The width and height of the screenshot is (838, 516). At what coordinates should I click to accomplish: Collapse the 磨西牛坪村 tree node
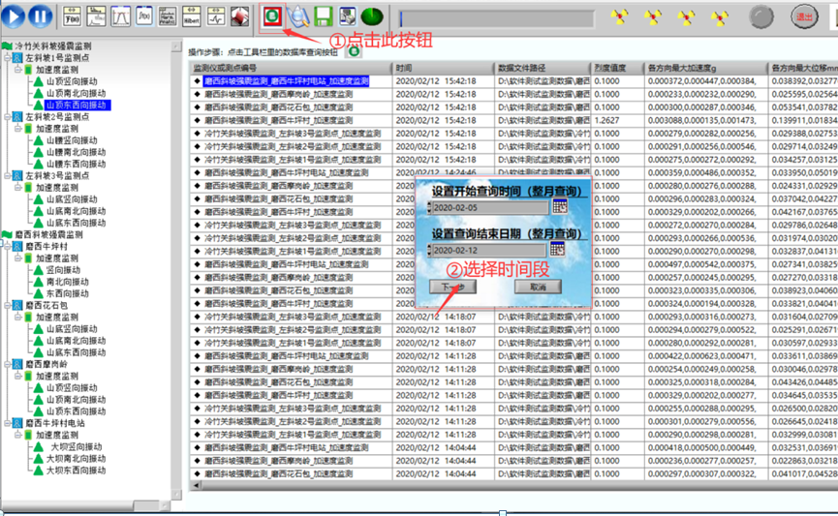(x=8, y=247)
